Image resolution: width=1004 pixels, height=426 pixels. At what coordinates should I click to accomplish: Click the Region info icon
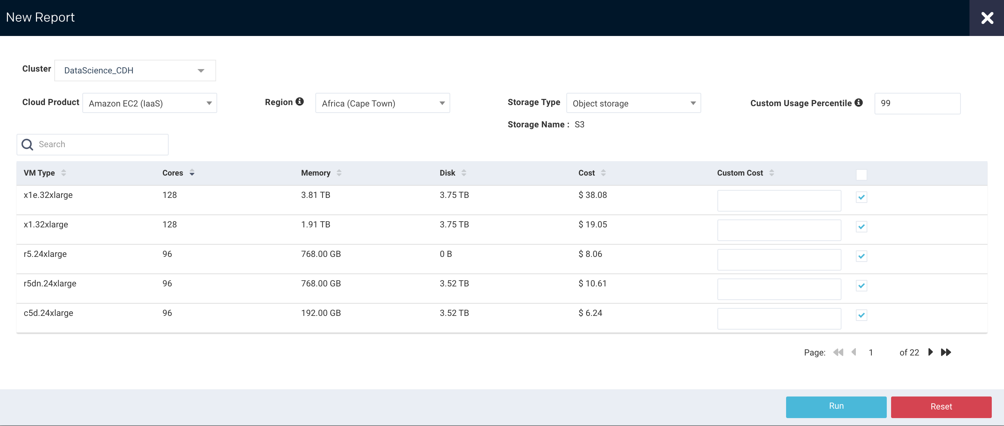click(x=299, y=102)
